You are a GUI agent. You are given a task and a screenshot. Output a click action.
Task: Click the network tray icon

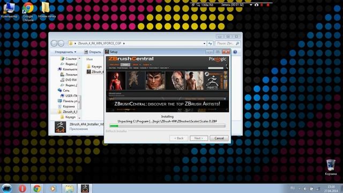(318, 189)
